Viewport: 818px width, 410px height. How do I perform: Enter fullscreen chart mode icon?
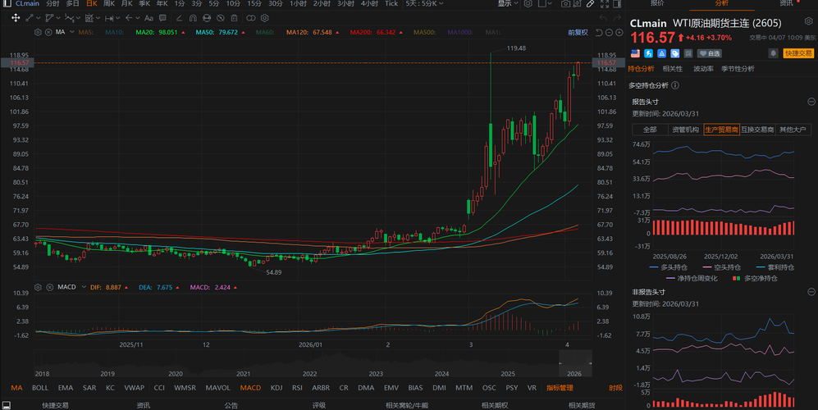(x=605, y=3)
